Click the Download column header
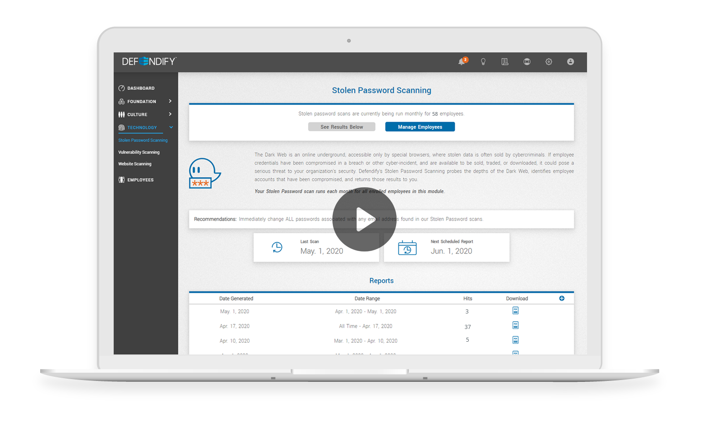 (517, 298)
